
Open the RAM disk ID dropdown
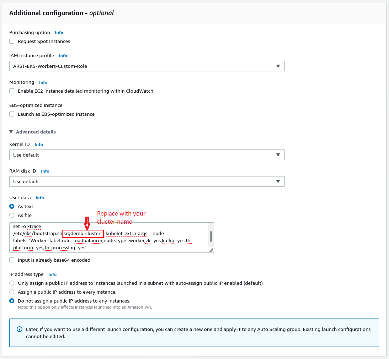(146, 181)
